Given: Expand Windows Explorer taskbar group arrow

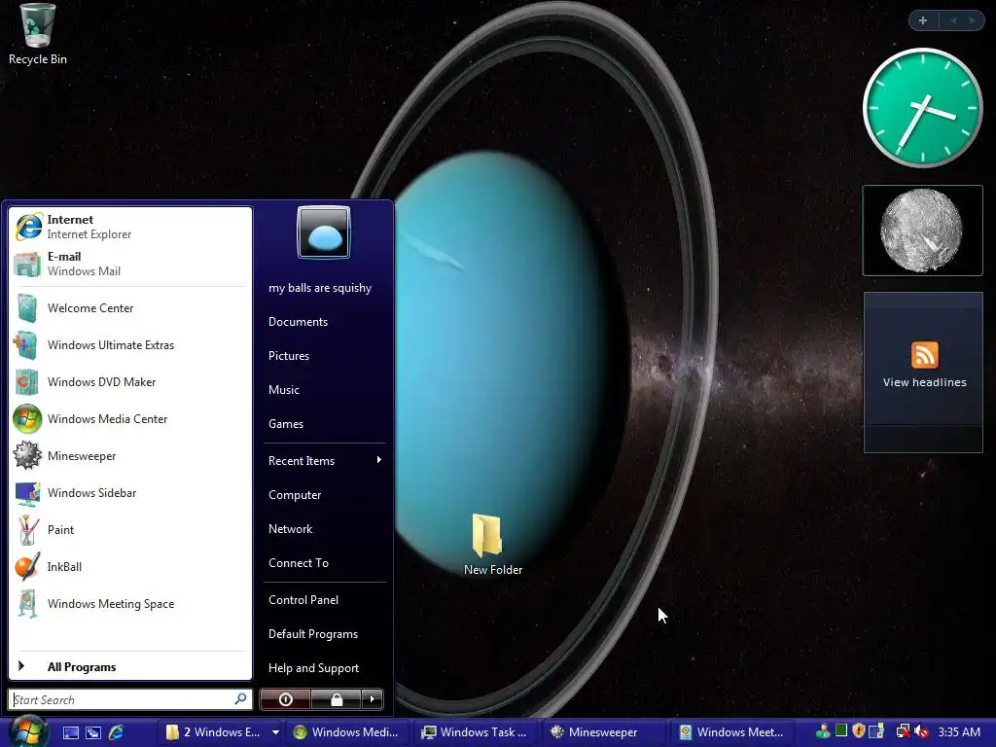Looking at the screenshot, I should pyautogui.click(x=275, y=732).
